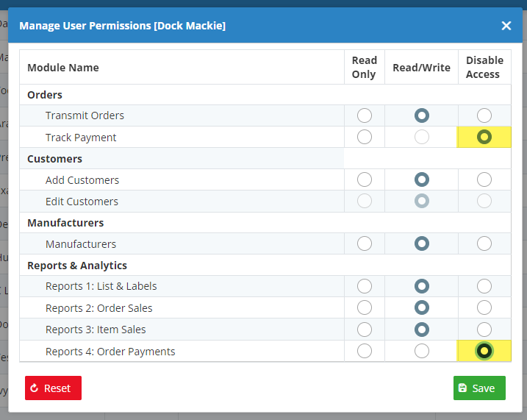Click the Edit Customers row label

click(82, 202)
